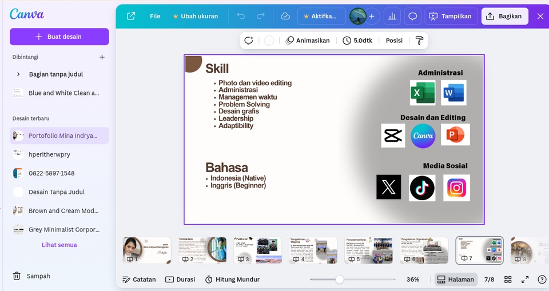Screen dimensions: 549x291
Task: Close the editor with X icon
Action: click(540, 16)
